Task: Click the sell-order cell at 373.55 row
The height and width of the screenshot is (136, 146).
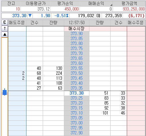Action: 17,68
